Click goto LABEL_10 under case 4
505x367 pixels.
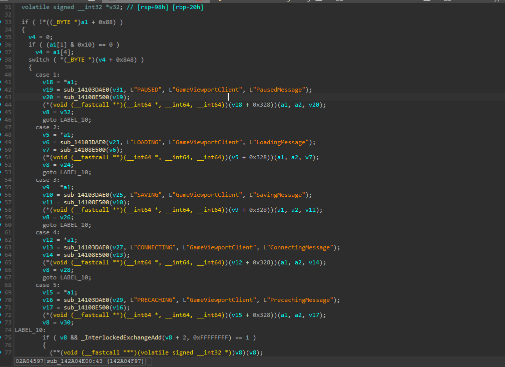pyautogui.click(x=67, y=277)
